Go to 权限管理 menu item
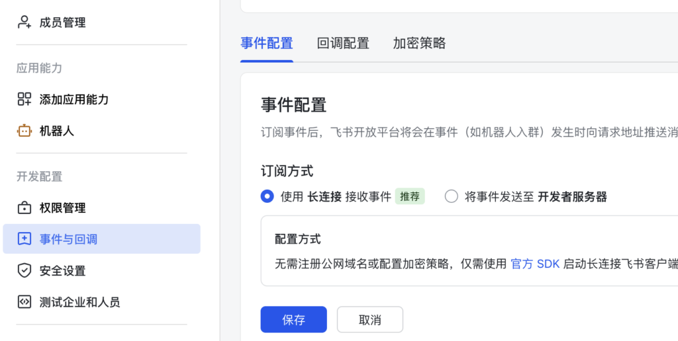This screenshot has height=341, width=678. tap(62, 208)
